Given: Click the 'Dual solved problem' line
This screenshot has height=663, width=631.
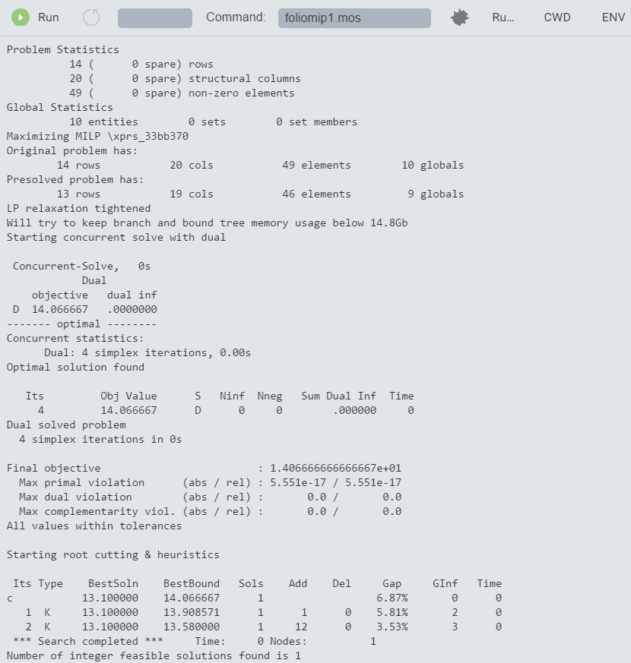Looking at the screenshot, I should pyautogui.click(x=66, y=425).
